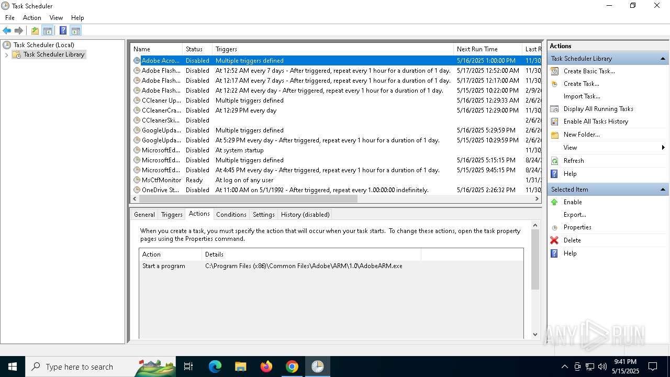The image size is (670, 377).
Task: Click the Export... action
Action: point(575,215)
